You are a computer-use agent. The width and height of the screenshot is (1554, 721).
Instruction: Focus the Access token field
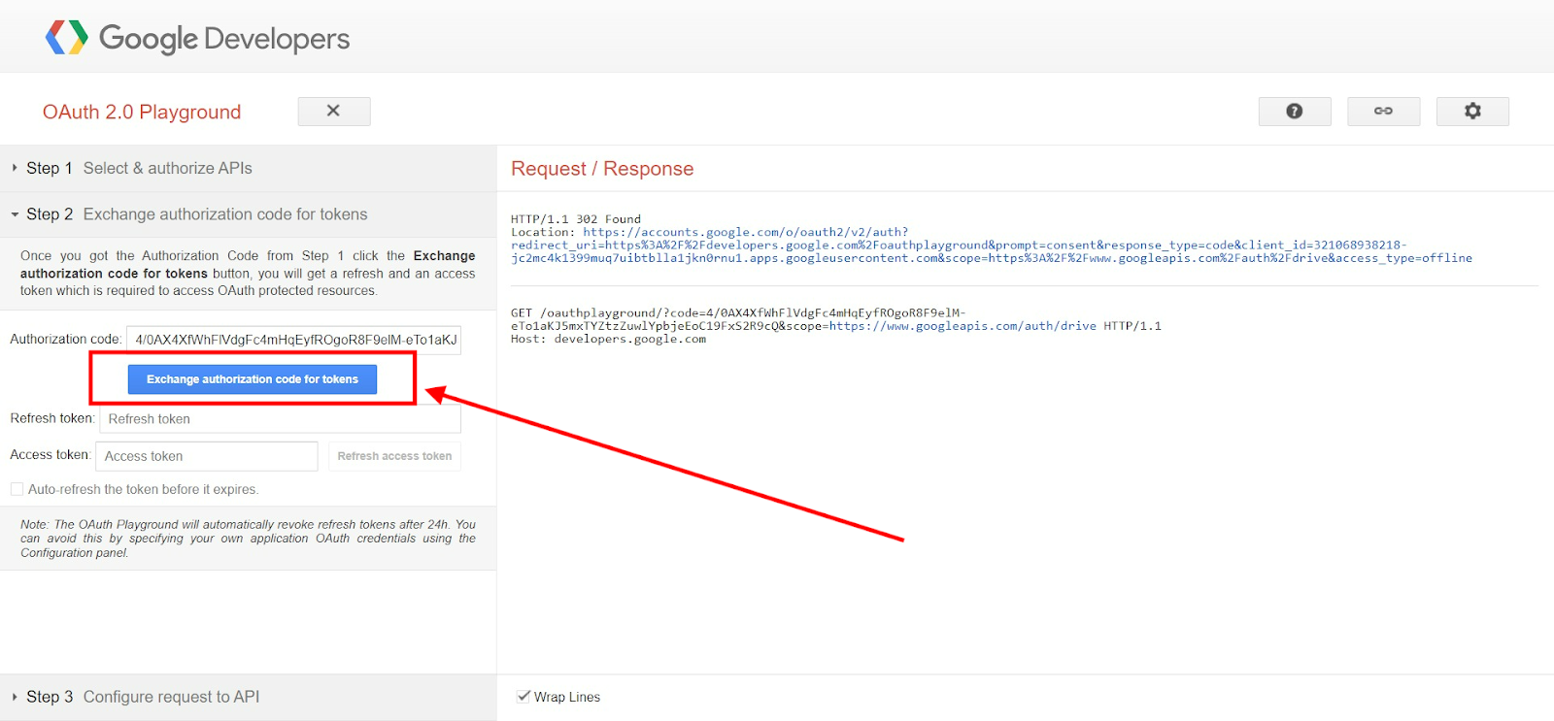(x=207, y=456)
